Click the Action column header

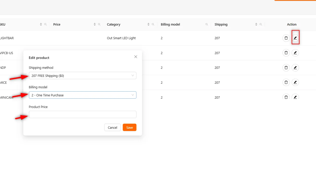coord(292,25)
